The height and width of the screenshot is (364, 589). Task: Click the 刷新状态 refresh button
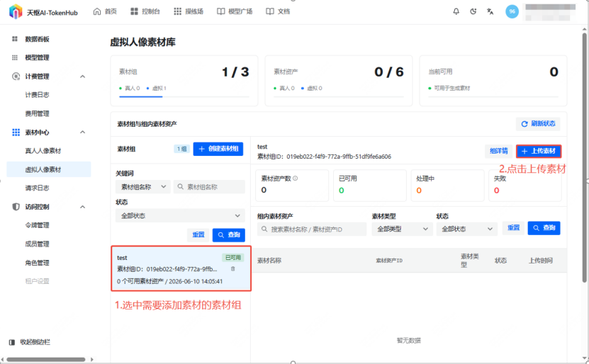(538, 124)
